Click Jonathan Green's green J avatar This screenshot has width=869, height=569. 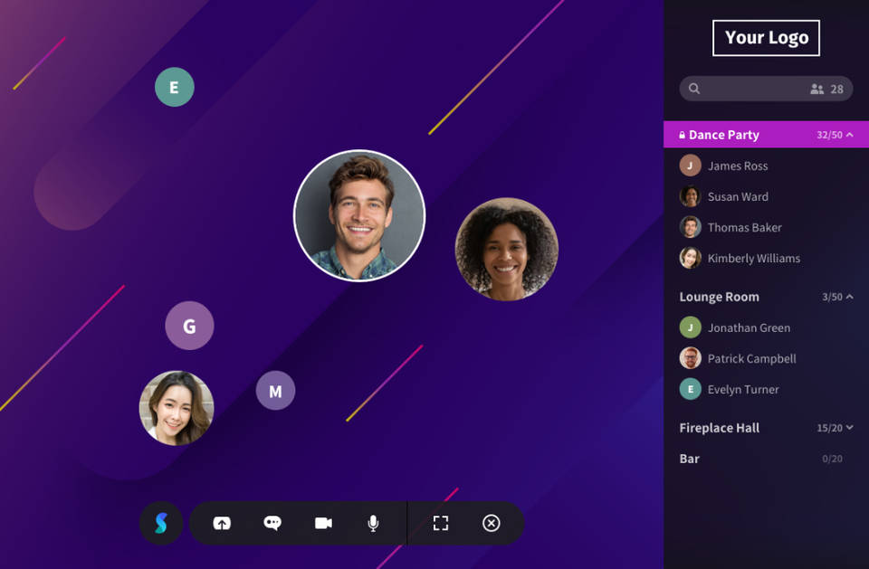[x=690, y=327]
